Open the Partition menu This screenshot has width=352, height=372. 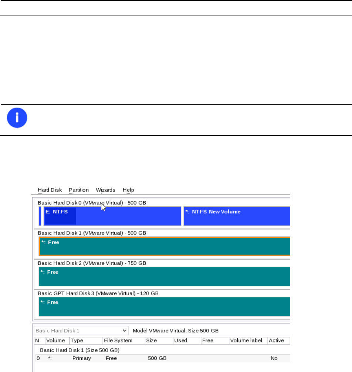[x=79, y=190]
